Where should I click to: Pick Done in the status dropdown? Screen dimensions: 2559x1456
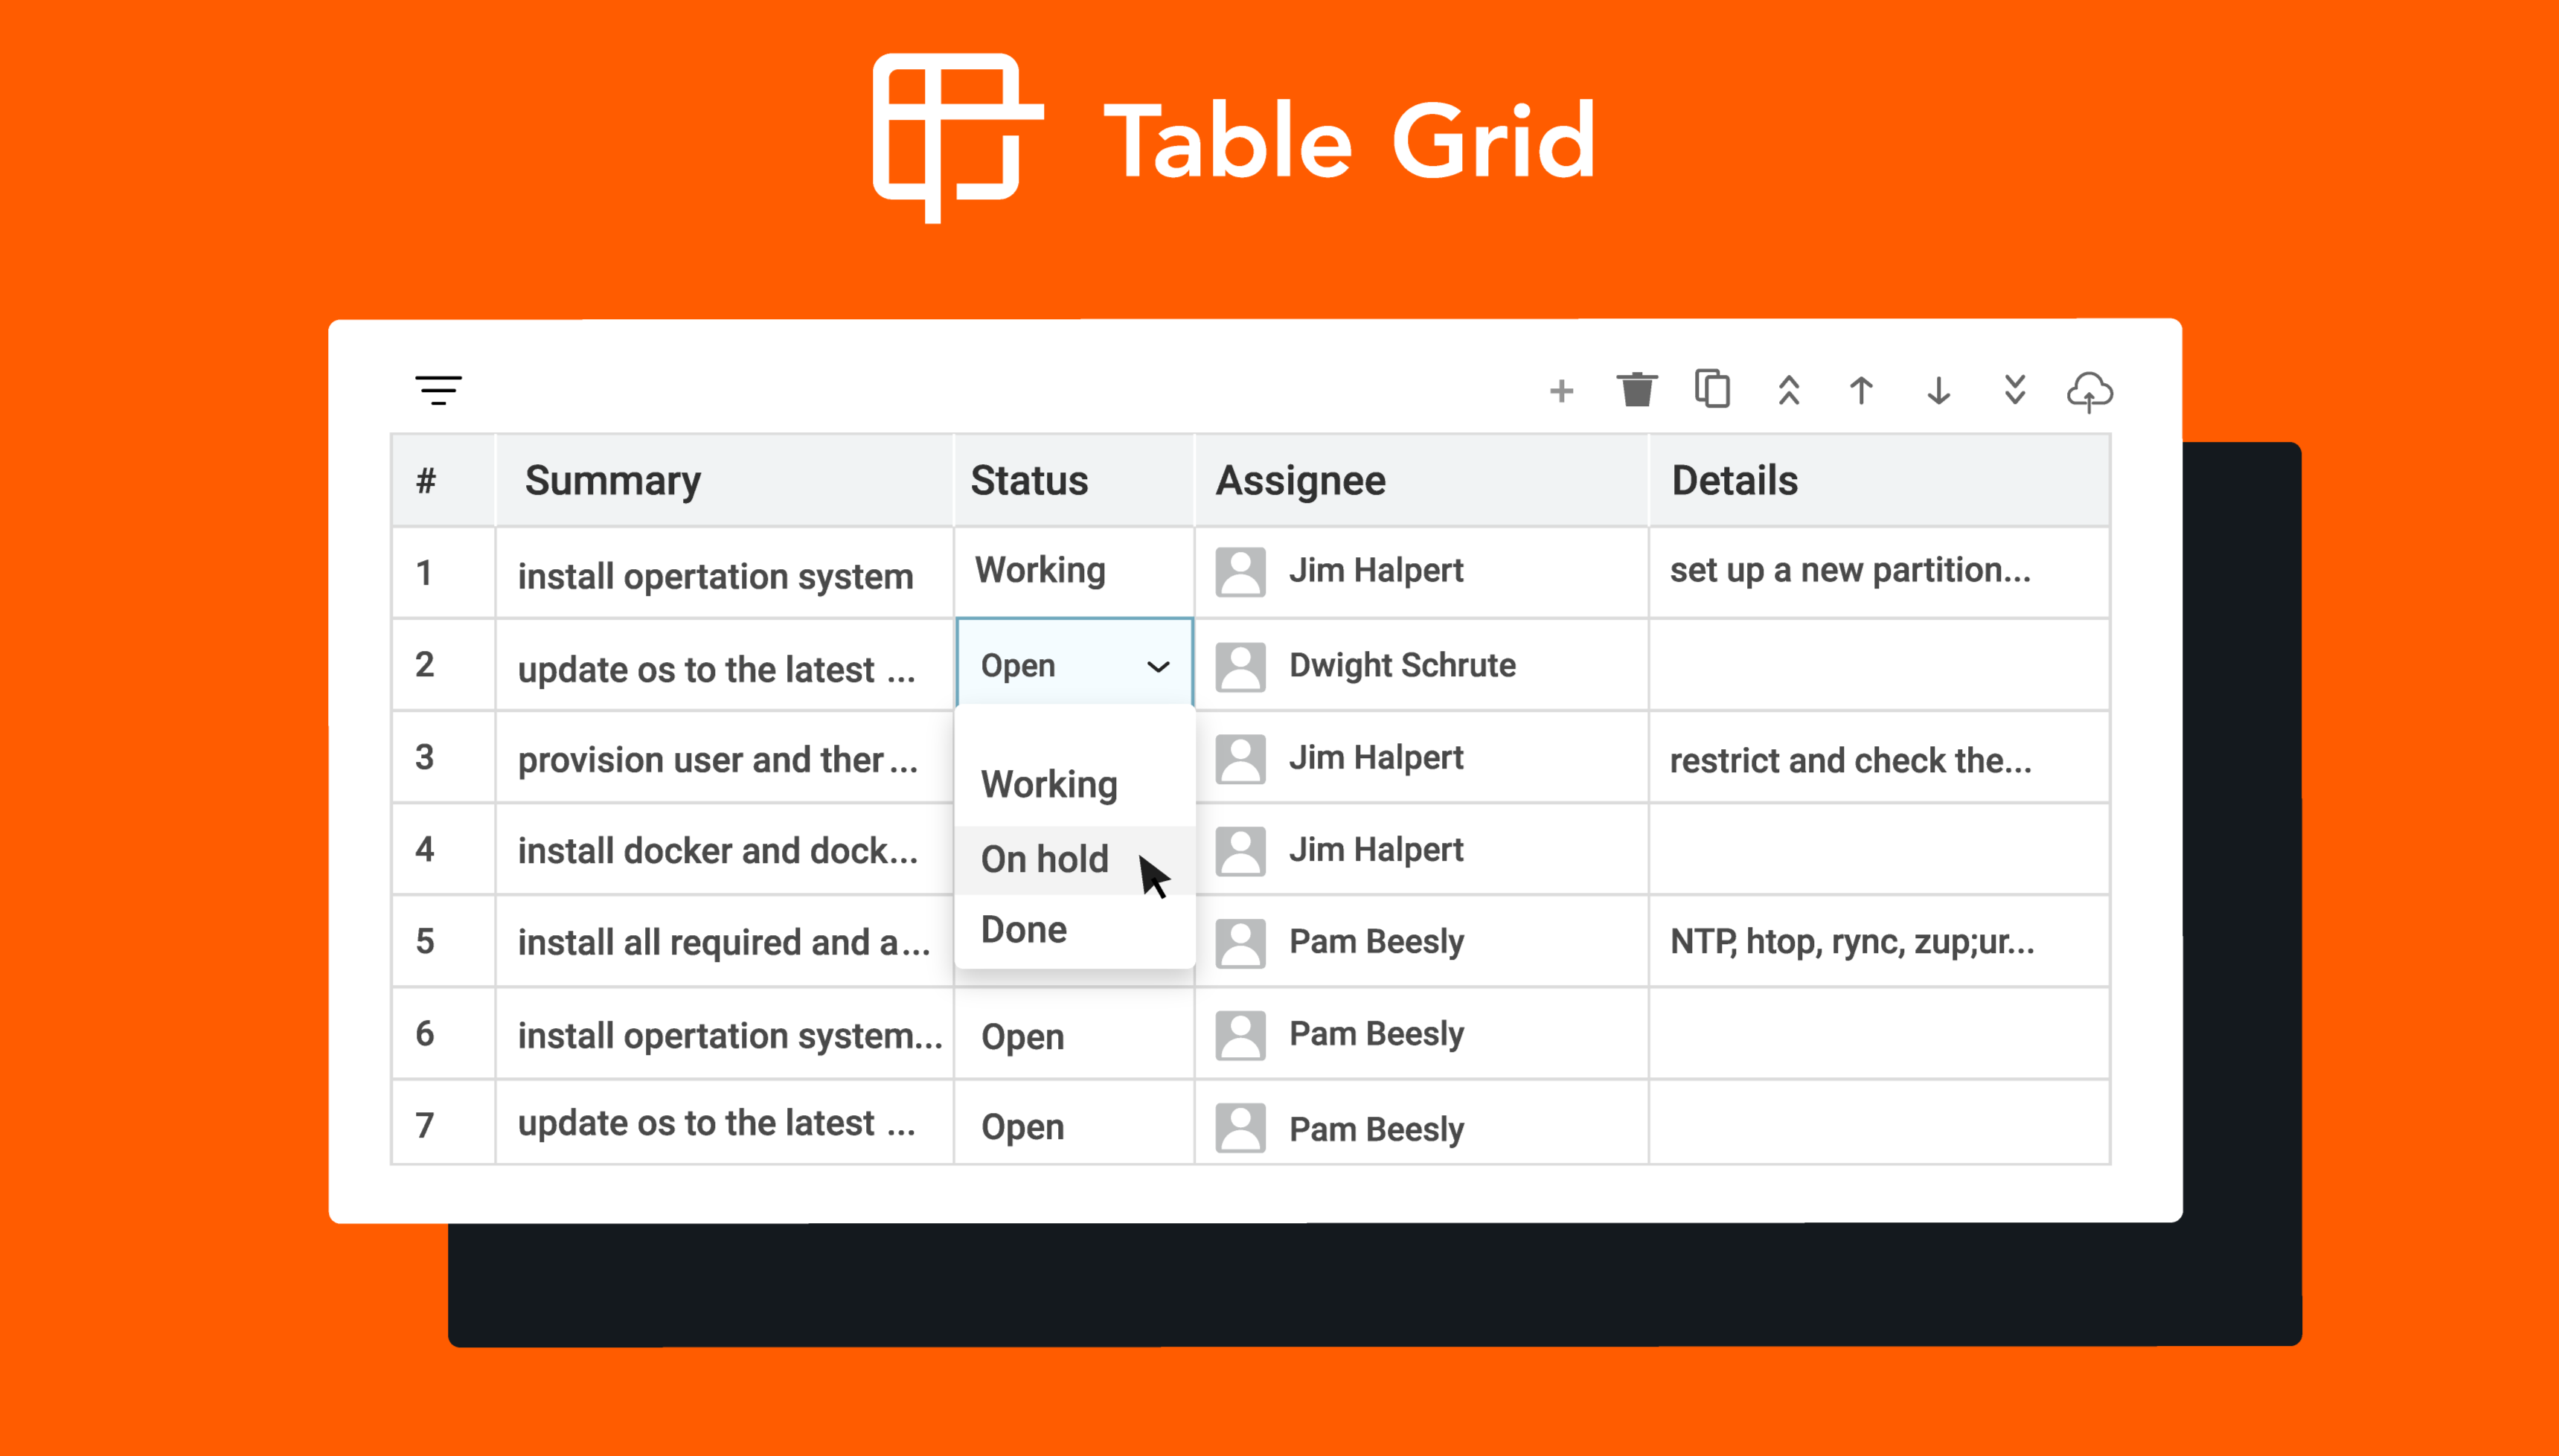tap(1023, 930)
